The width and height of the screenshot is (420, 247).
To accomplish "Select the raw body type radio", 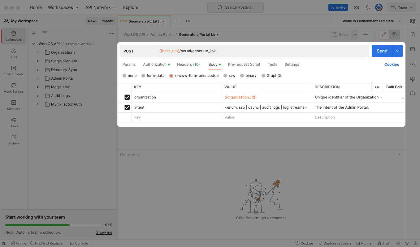I will pyautogui.click(x=226, y=76).
